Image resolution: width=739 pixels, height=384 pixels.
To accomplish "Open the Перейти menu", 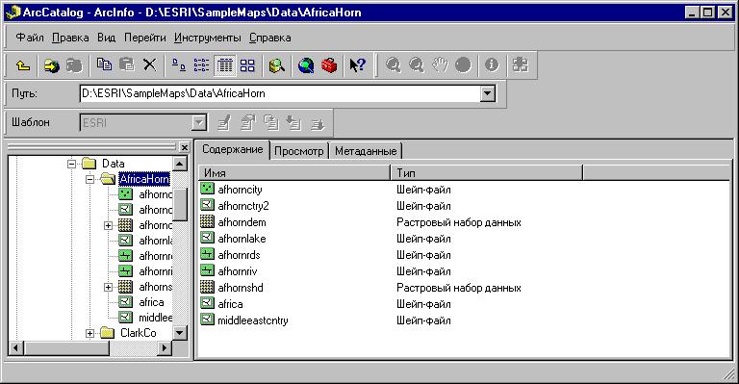I will pos(144,38).
